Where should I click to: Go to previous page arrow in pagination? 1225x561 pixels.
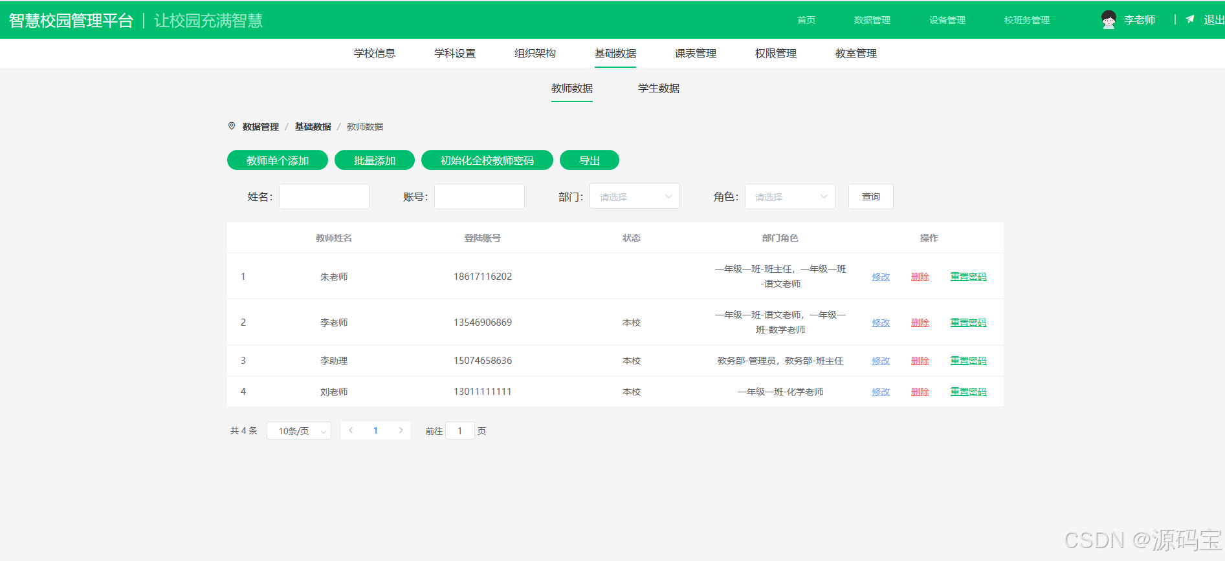pyautogui.click(x=351, y=430)
